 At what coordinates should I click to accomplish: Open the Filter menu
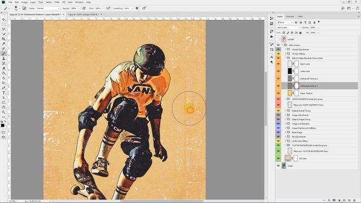tap(57, 2)
